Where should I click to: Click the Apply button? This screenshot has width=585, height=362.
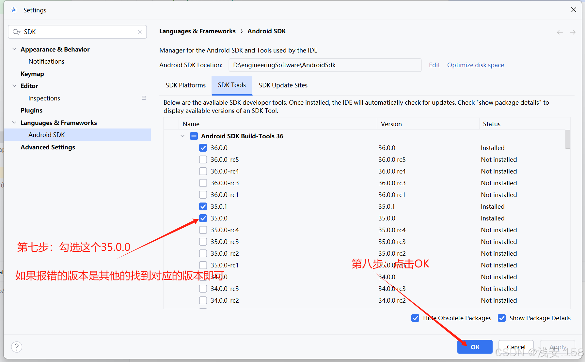click(x=558, y=347)
